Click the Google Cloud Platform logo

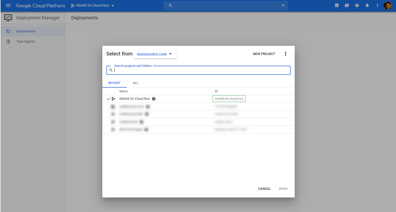[40, 6]
